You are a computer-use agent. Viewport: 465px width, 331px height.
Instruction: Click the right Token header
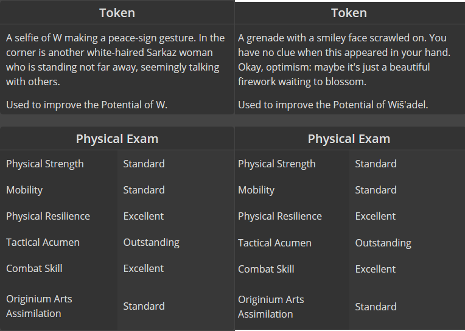point(349,13)
